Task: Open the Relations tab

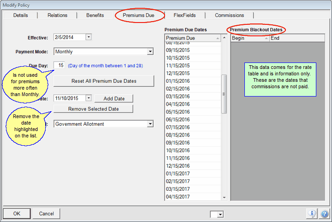Action: 58,15
